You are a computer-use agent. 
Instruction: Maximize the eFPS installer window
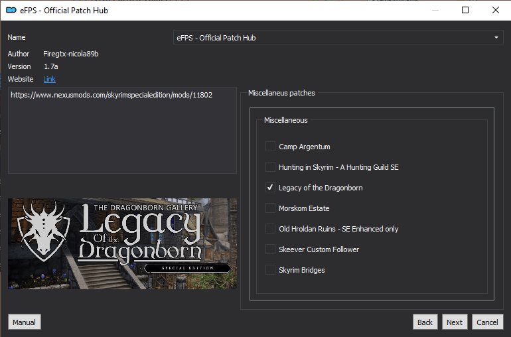point(465,10)
